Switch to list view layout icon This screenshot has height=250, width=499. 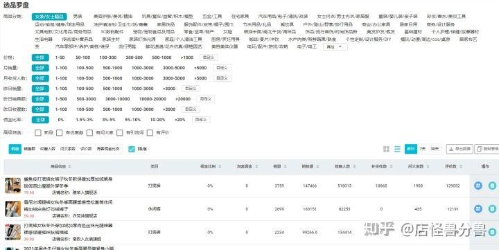click(x=397, y=149)
